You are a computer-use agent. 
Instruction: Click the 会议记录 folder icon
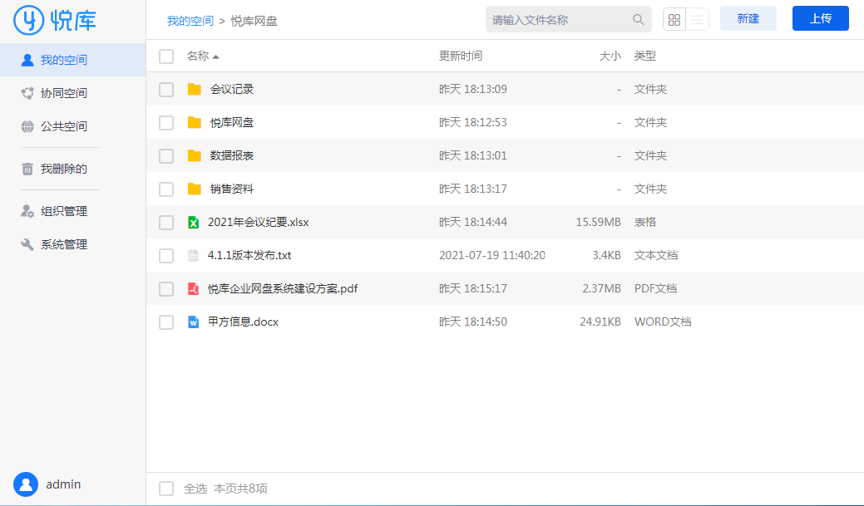[194, 89]
